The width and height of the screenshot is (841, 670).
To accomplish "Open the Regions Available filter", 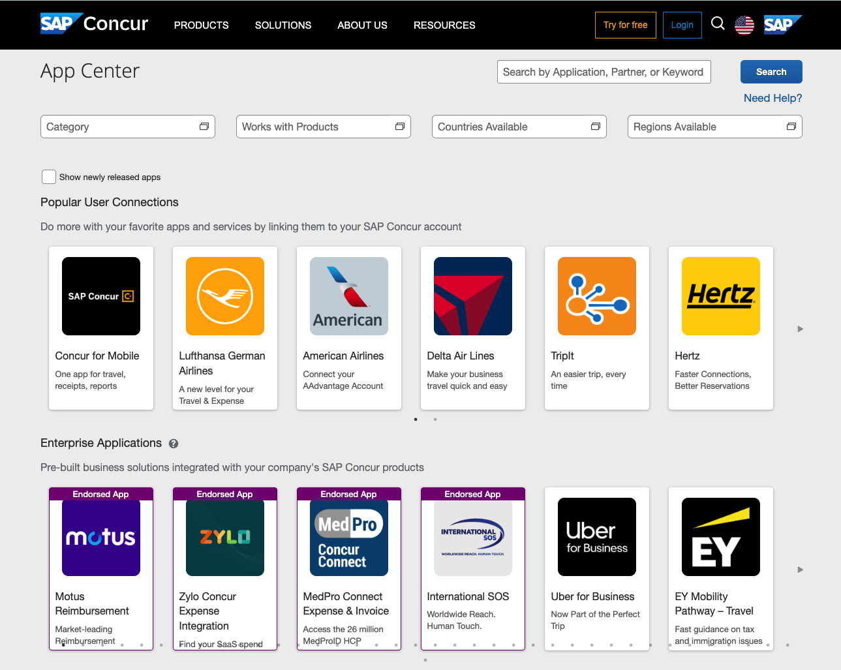I will coord(714,126).
